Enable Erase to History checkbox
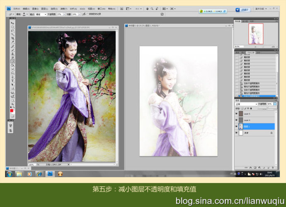This screenshot has width=286, height=207. (87, 14)
